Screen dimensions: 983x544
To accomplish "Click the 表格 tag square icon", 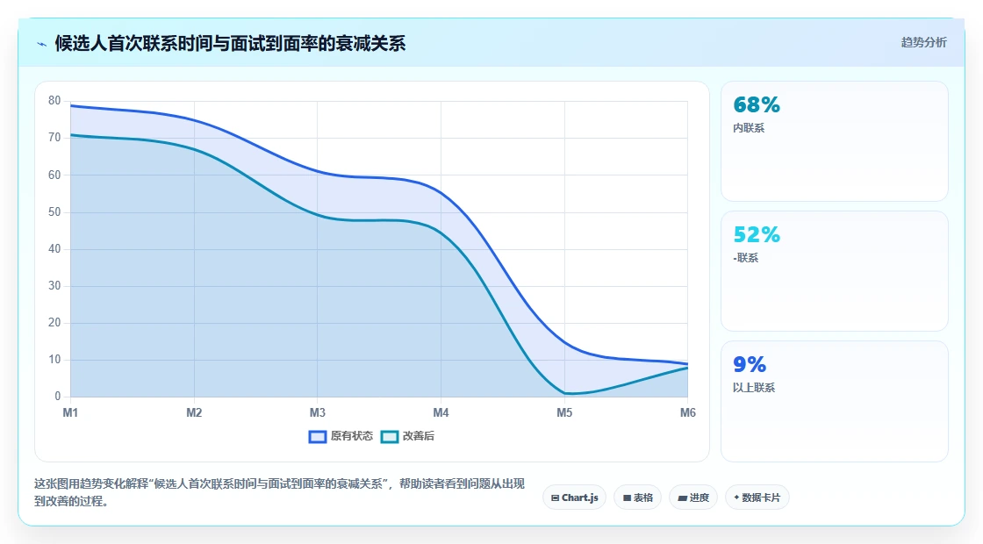I will pyautogui.click(x=627, y=498).
